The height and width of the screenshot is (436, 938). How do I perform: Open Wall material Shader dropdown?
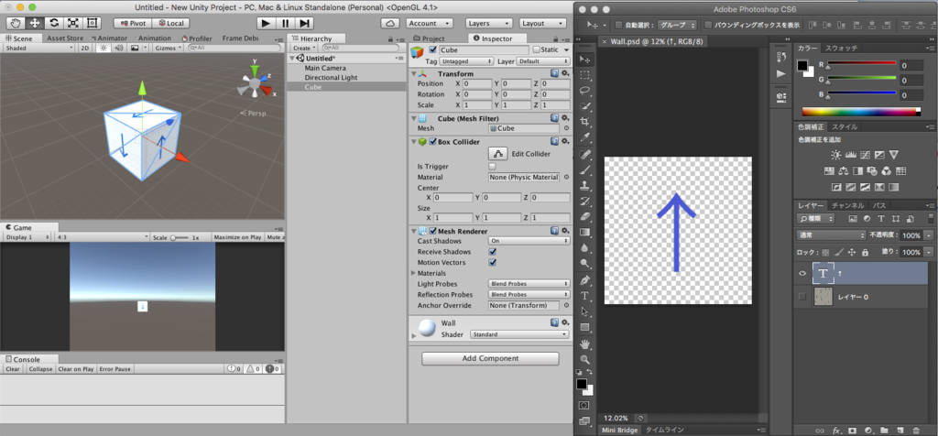(519, 335)
